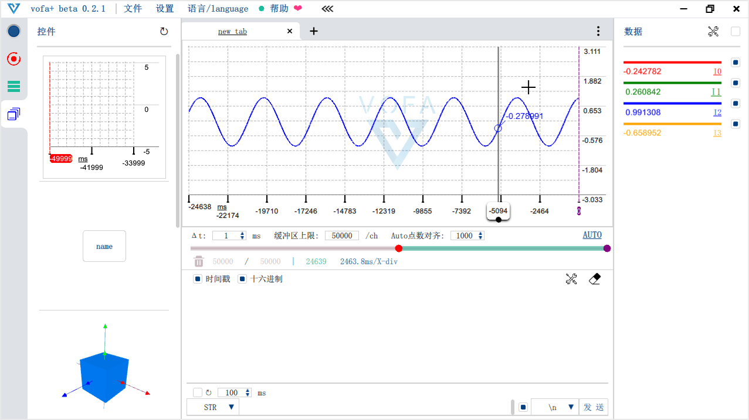Click the I2 value 0.991308
This screenshot has height=420, width=749.
[x=643, y=112]
